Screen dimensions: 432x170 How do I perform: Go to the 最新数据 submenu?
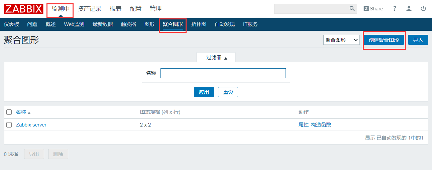pos(103,24)
